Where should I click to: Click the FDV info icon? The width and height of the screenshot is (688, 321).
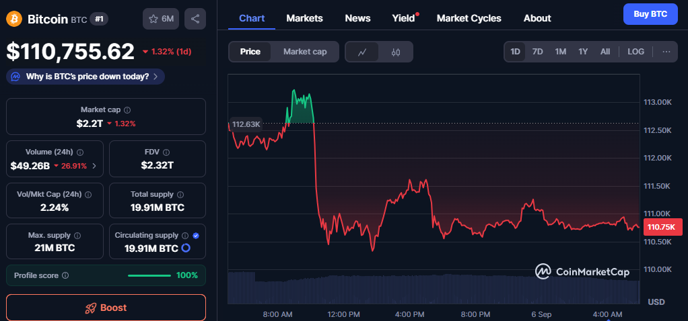166,152
